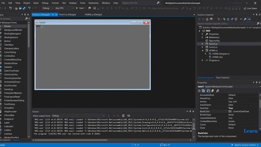Image resolution: width=261 pixels, height=147 pixels.
Task: Open the wrench Properties icon in Solution Explorer
Action: pos(245,19)
